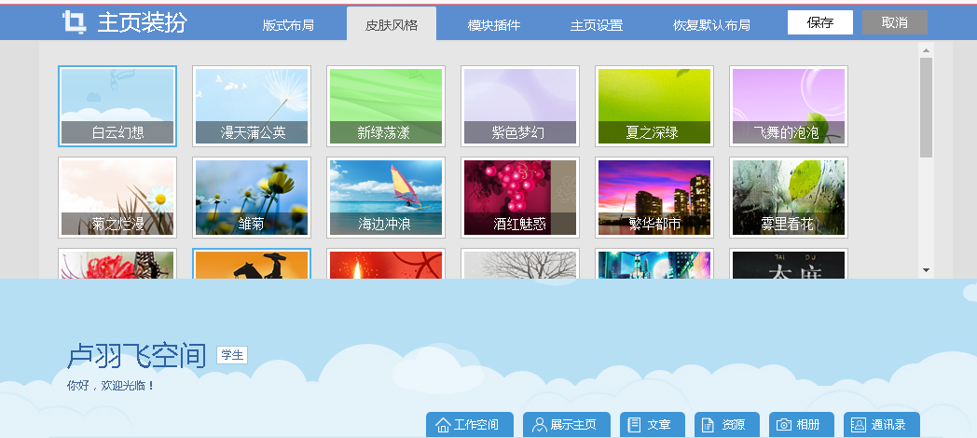Image resolution: width=977 pixels, height=438 pixels.
Task: Save changes with 保存 button
Action: [x=820, y=22]
